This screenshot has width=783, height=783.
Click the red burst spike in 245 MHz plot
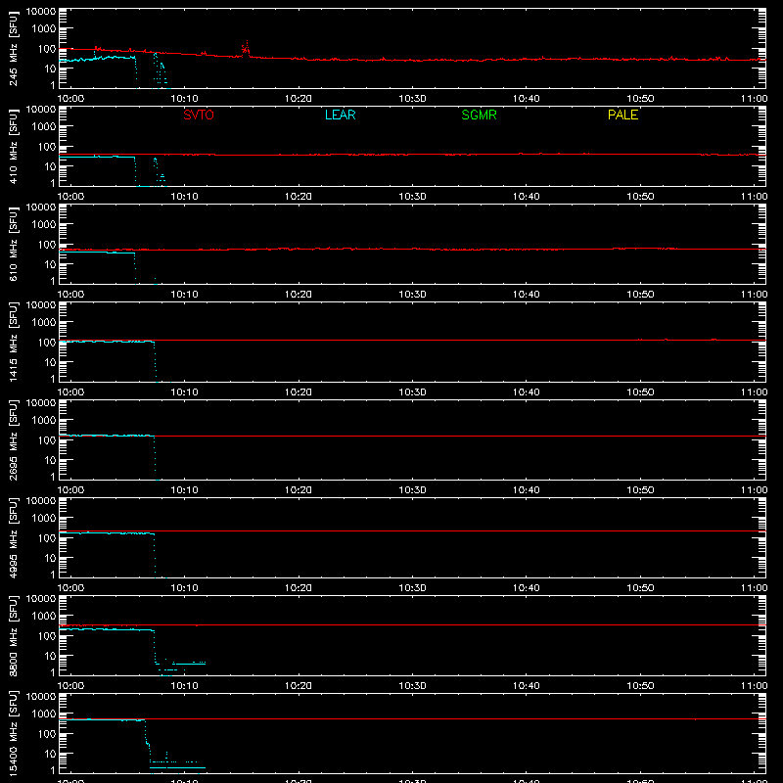[246, 49]
